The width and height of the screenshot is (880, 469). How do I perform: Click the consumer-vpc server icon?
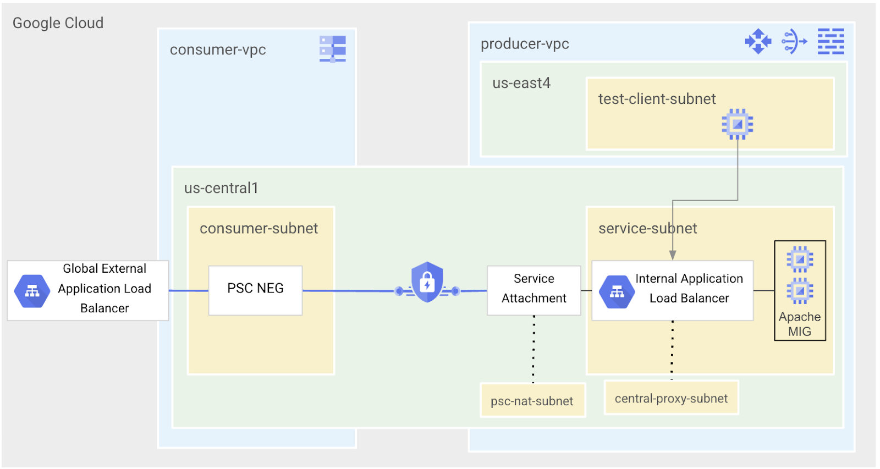pyautogui.click(x=333, y=49)
